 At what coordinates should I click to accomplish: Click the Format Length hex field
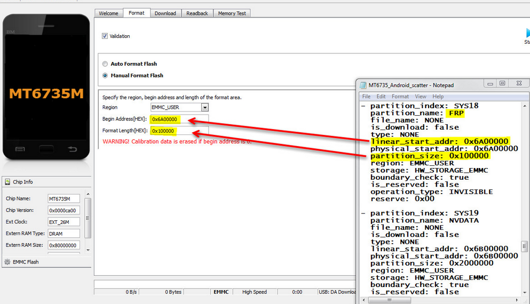179,131
